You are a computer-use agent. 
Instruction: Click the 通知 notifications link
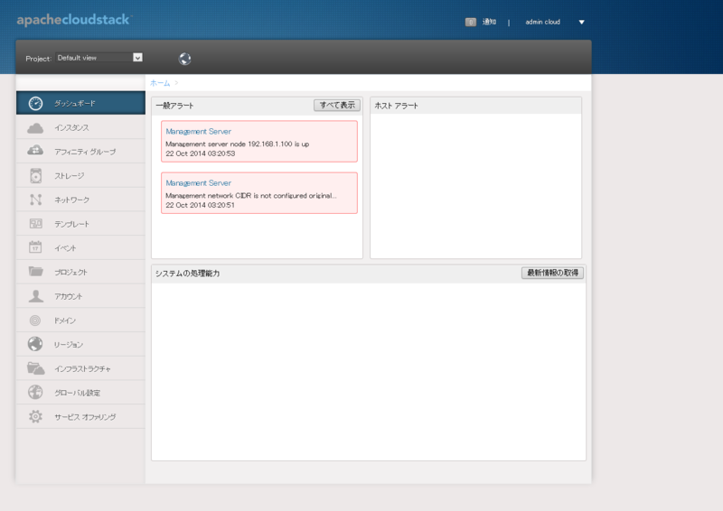tap(489, 22)
